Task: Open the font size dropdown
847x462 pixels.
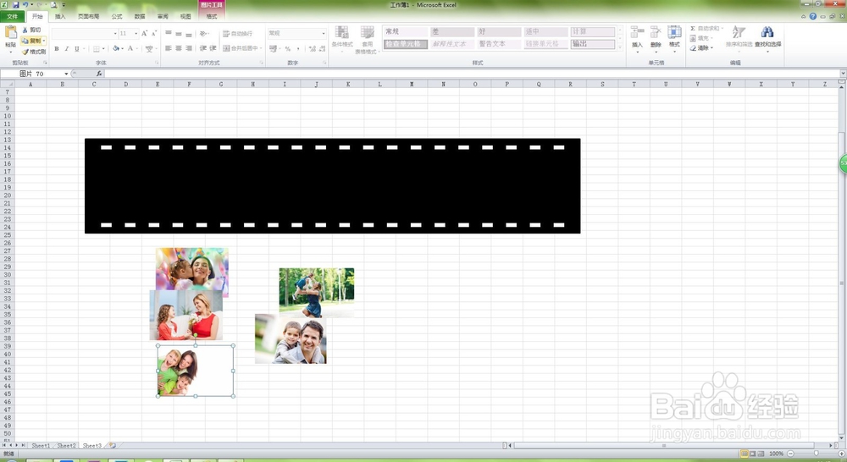Action: (x=136, y=34)
